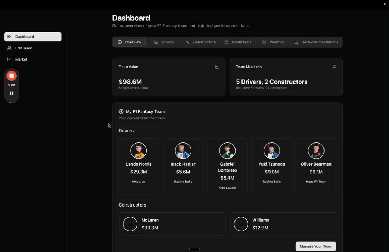Click the cloud icon on Weather tab
This screenshot has width=389, height=252.
(x=264, y=42)
